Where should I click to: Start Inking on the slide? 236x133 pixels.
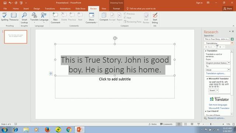155,18
